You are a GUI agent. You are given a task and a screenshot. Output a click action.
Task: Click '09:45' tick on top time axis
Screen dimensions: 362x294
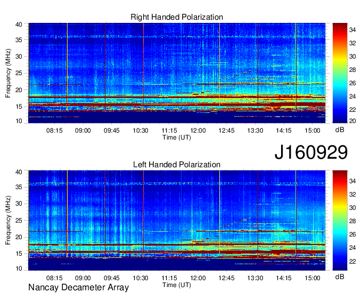point(111,130)
